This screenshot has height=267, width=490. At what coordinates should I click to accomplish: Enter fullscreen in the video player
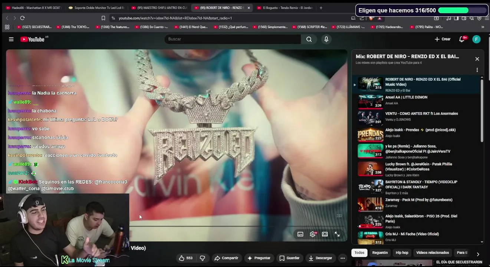[337, 234]
